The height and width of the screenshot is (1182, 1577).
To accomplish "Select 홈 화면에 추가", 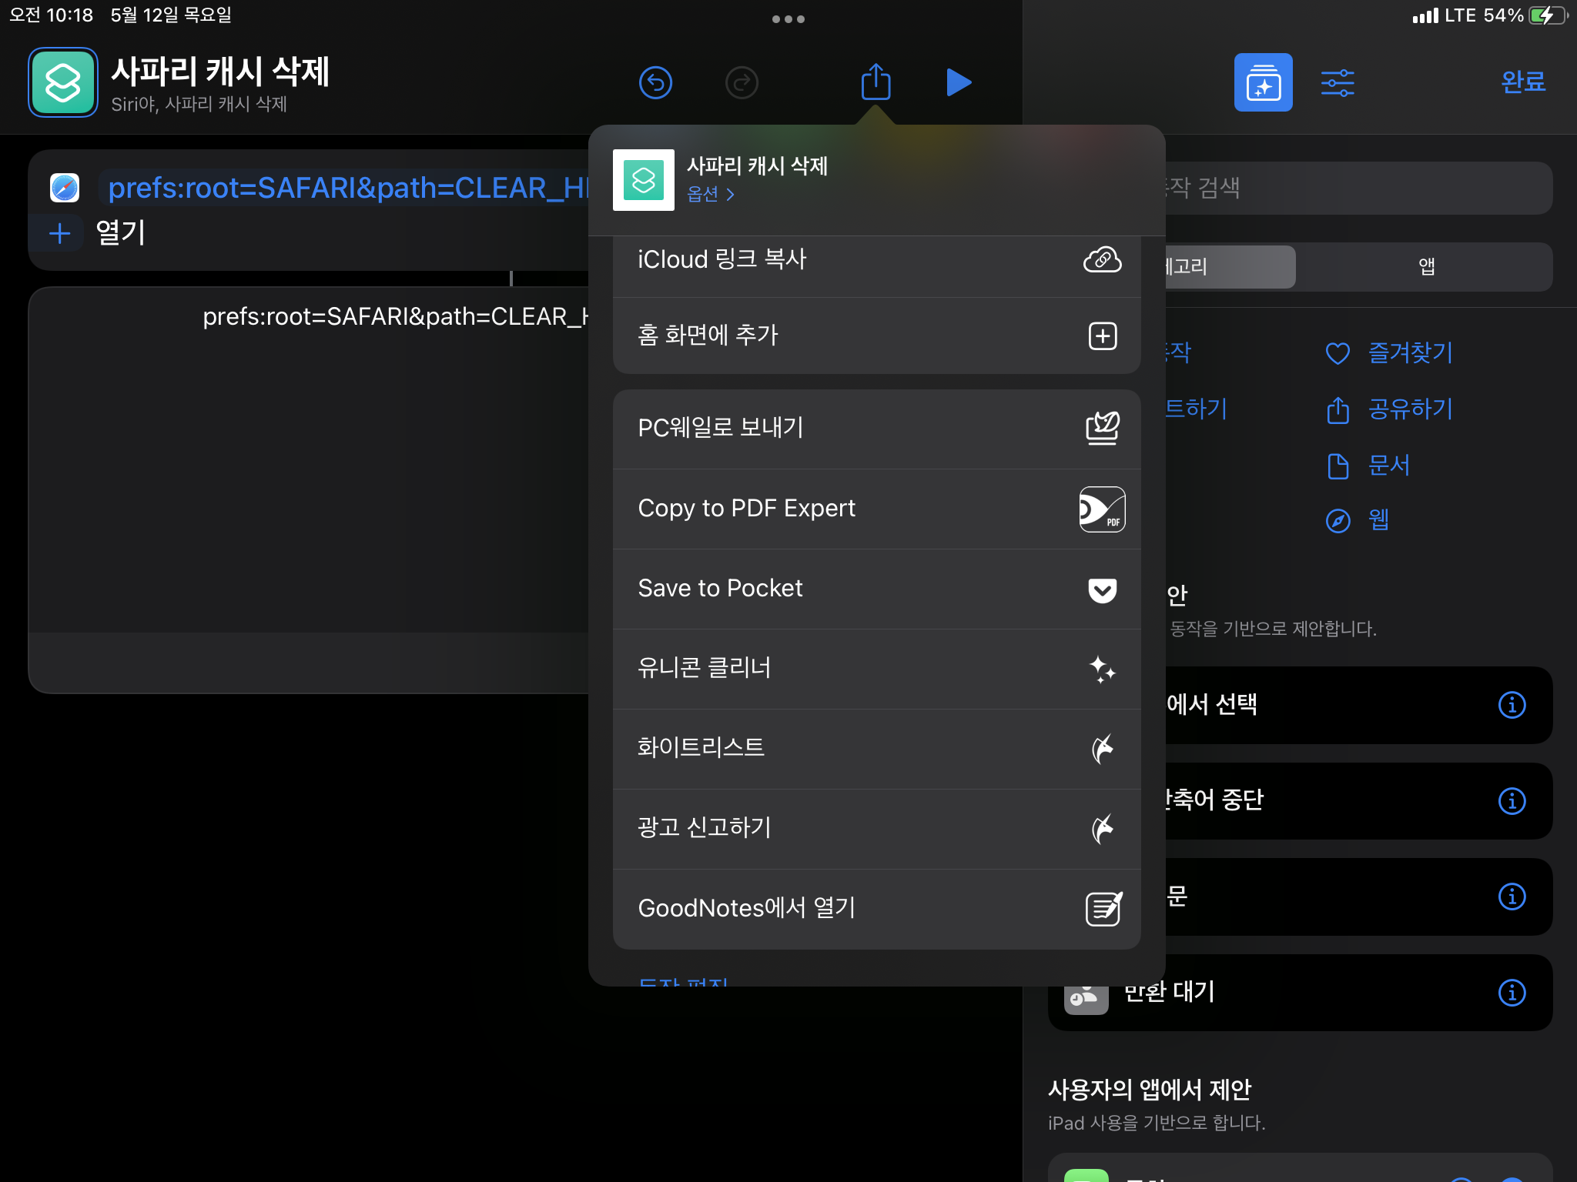I will [876, 336].
